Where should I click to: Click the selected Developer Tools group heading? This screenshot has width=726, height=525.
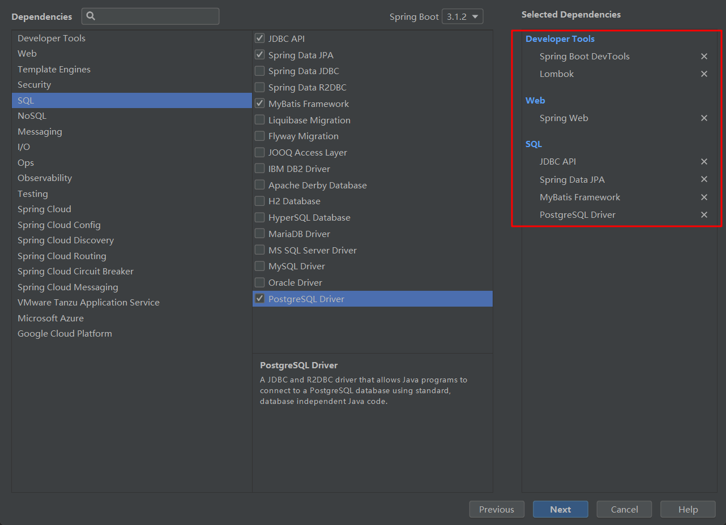560,39
